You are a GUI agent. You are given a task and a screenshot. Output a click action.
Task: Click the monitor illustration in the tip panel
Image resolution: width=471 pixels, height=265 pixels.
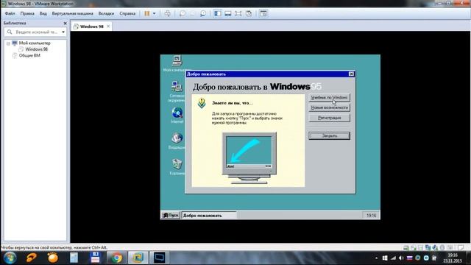[x=249, y=158]
